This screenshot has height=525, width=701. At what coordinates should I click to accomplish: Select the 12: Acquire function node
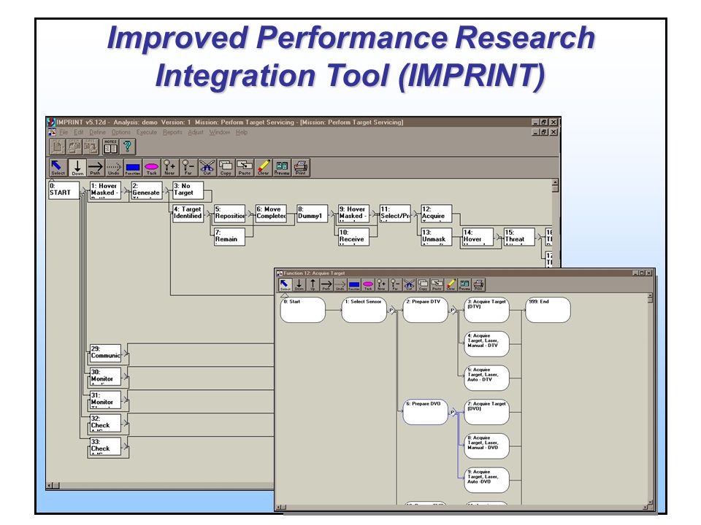[437, 213]
